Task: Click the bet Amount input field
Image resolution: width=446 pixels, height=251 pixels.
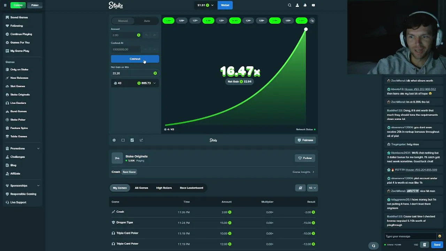Action: click(x=126, y=35)
